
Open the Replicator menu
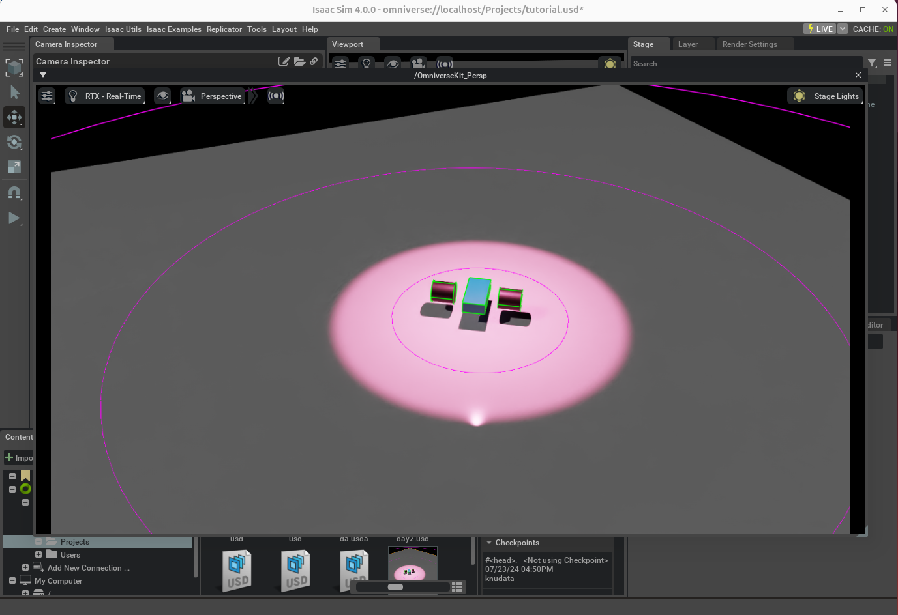click(x=224, y=29)
